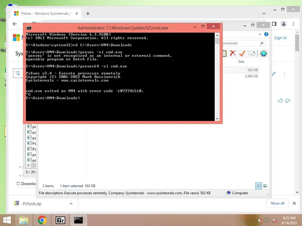Click the cmd.exe title bar system icon

[29, 28]
